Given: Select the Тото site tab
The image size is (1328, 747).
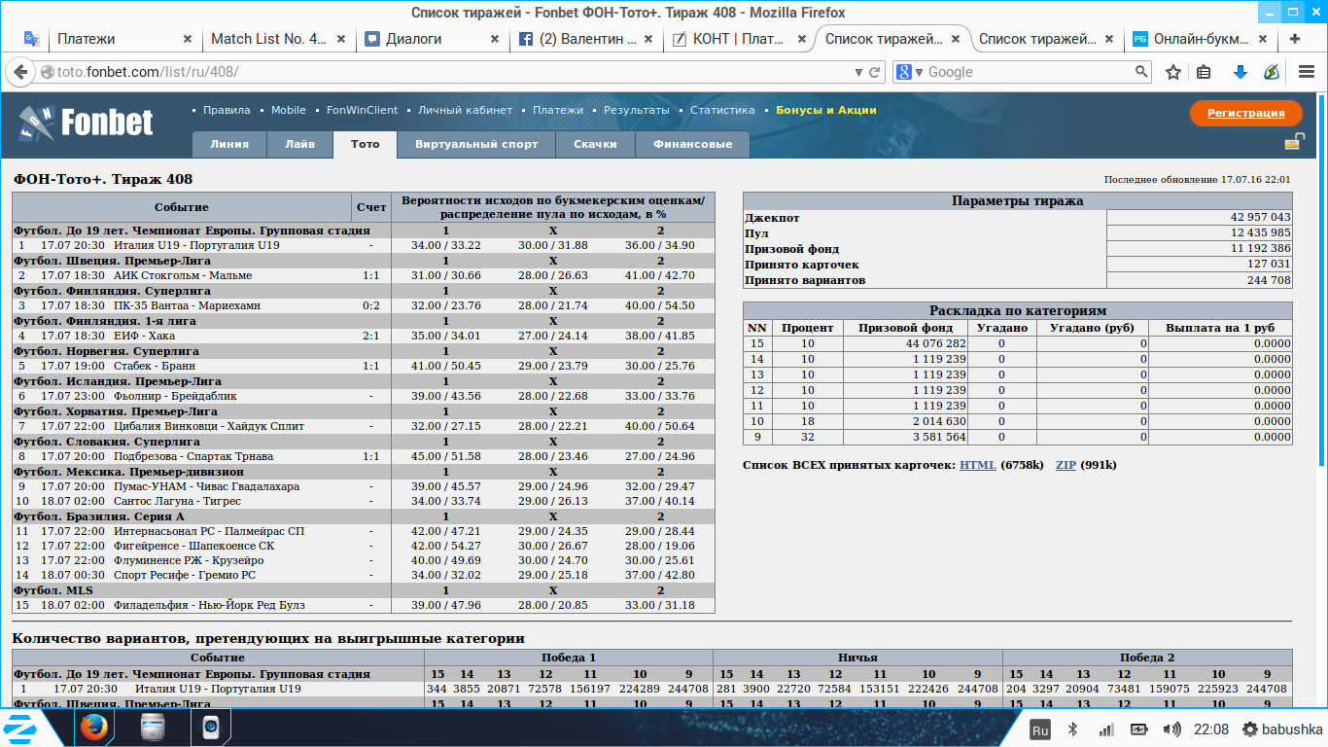Looking at the screenshot, I should click(366, 145).
